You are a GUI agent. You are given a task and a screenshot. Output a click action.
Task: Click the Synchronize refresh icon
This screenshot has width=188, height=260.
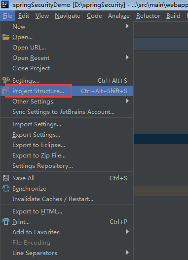click(6, 188)
